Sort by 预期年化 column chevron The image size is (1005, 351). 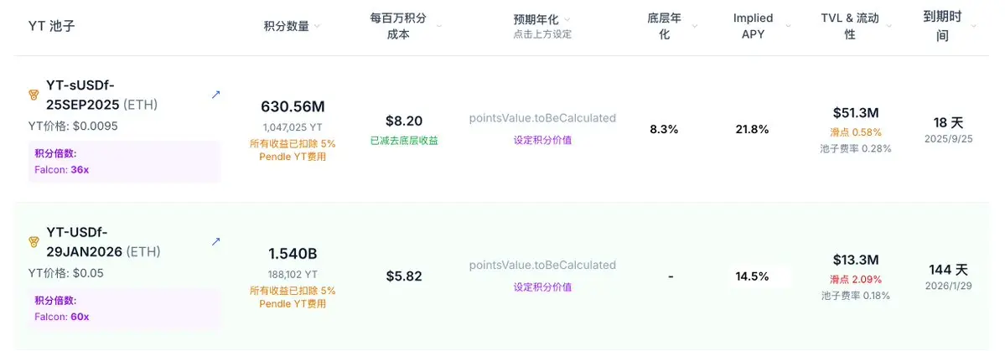point(567,20)
